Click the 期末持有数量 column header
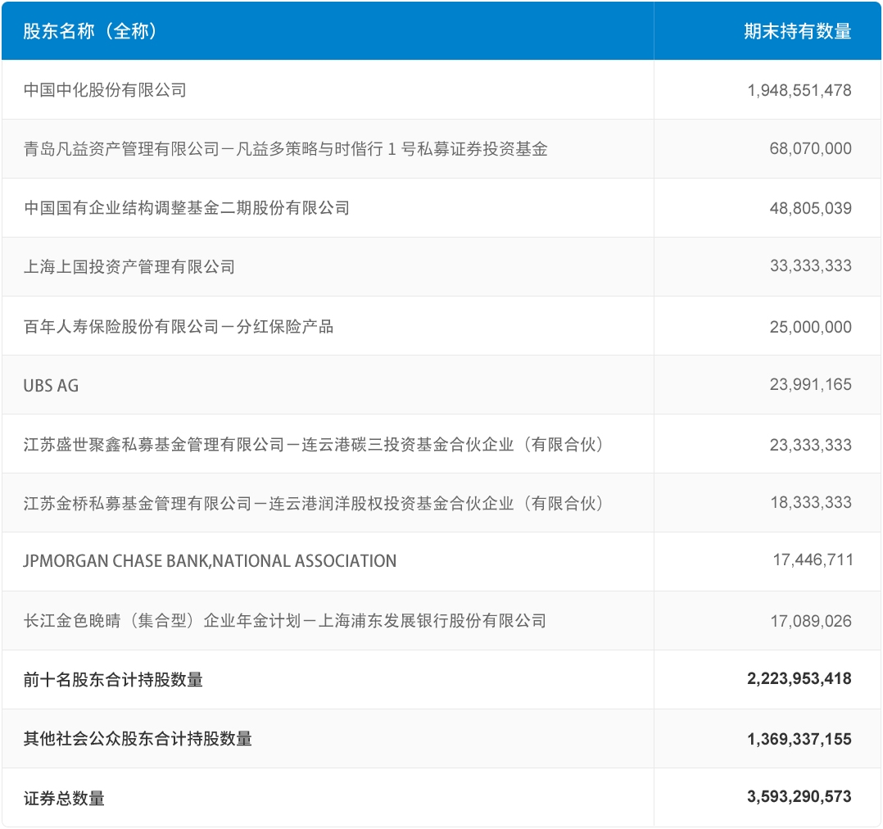Image resolution: width=883 pixels, height=829 pixels. pyautogui.click(x=797, y=31)
